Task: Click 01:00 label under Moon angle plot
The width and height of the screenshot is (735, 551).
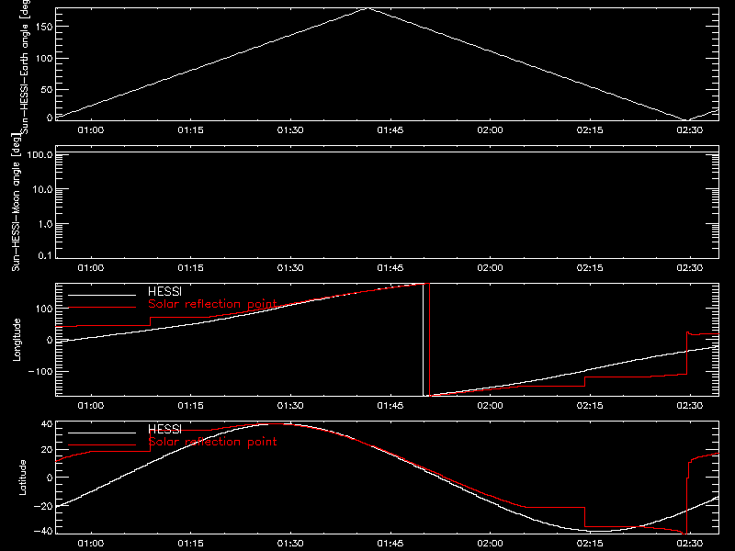Action: [x=90, y=268]
